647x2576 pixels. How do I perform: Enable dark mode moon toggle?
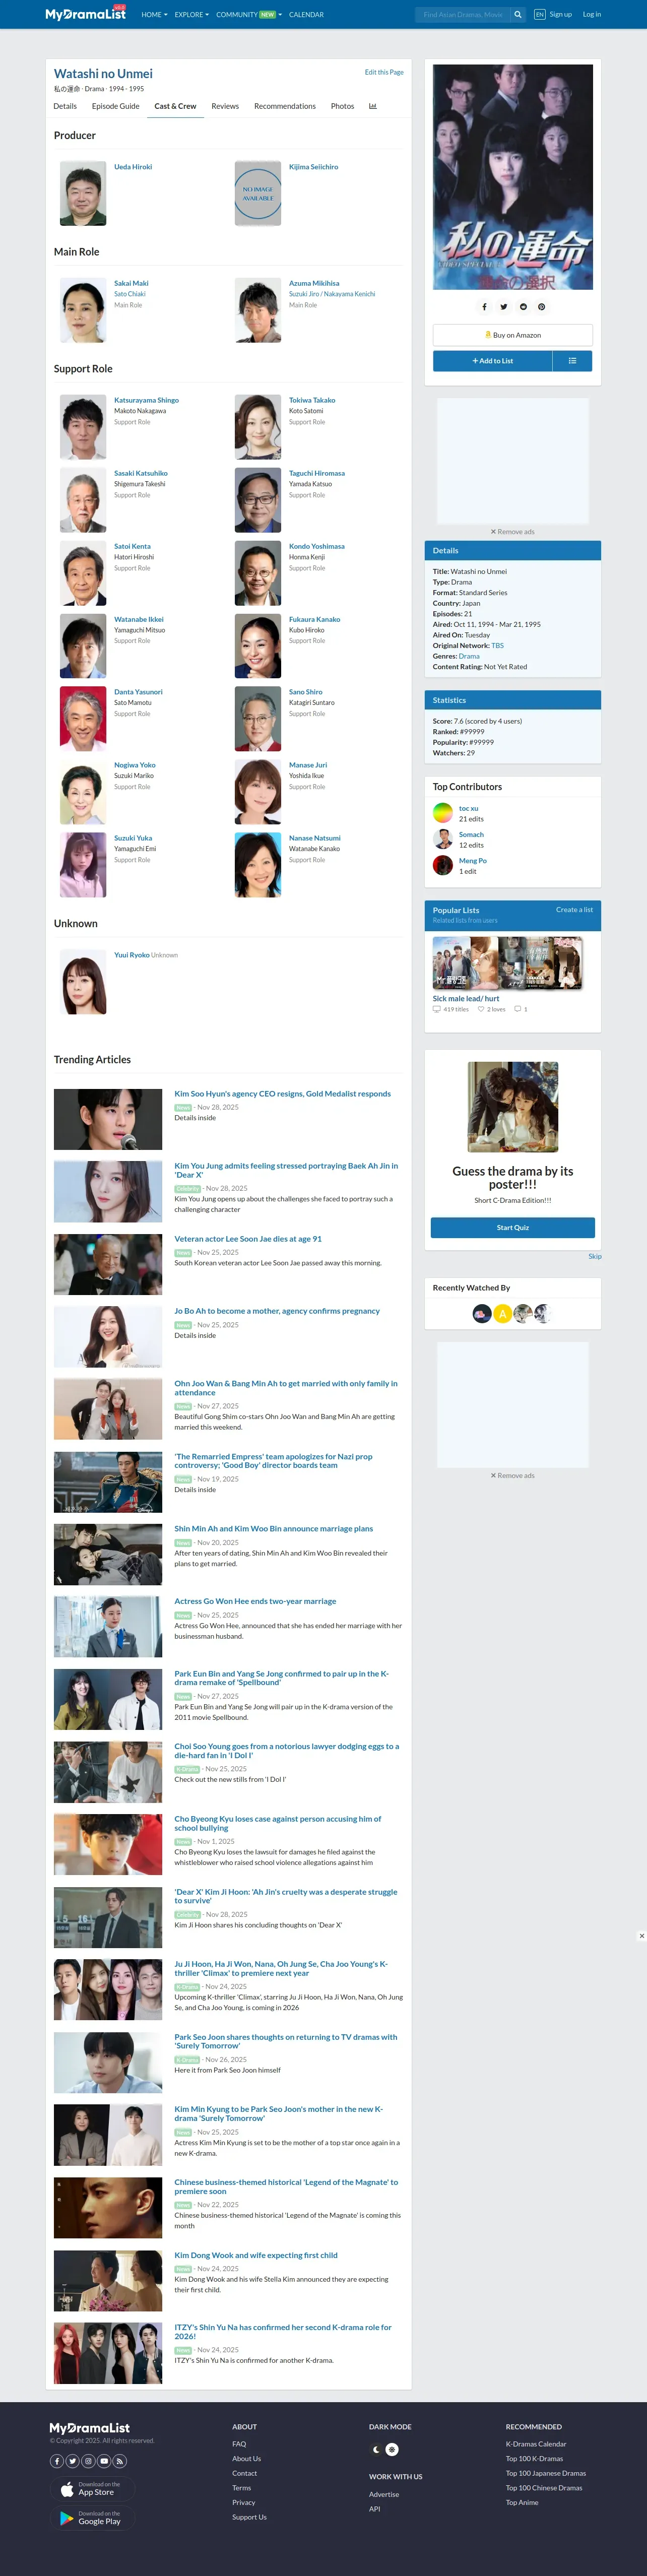coord(376,2449)
